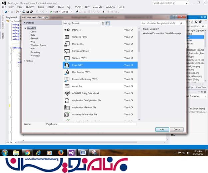Select the Windows Form template icon
This screenshot has height=173, width=208.
click(67, 37)
